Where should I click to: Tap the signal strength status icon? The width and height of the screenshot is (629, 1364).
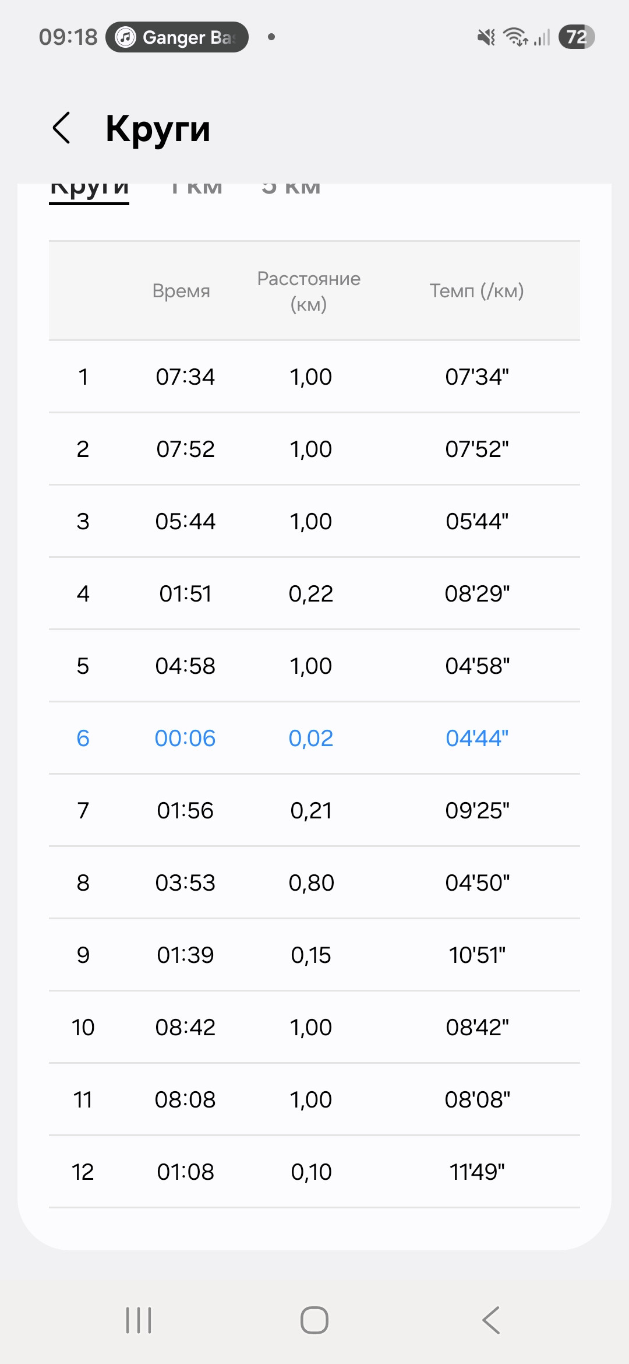542,38
